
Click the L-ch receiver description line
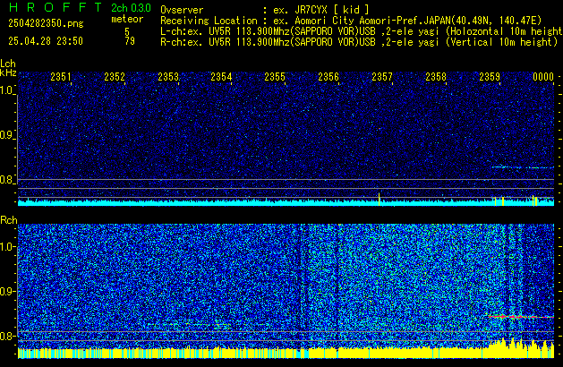(362, 31)
